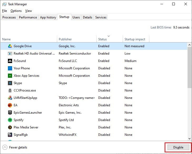
Task: Open the File menu
Action: [4, 11]
